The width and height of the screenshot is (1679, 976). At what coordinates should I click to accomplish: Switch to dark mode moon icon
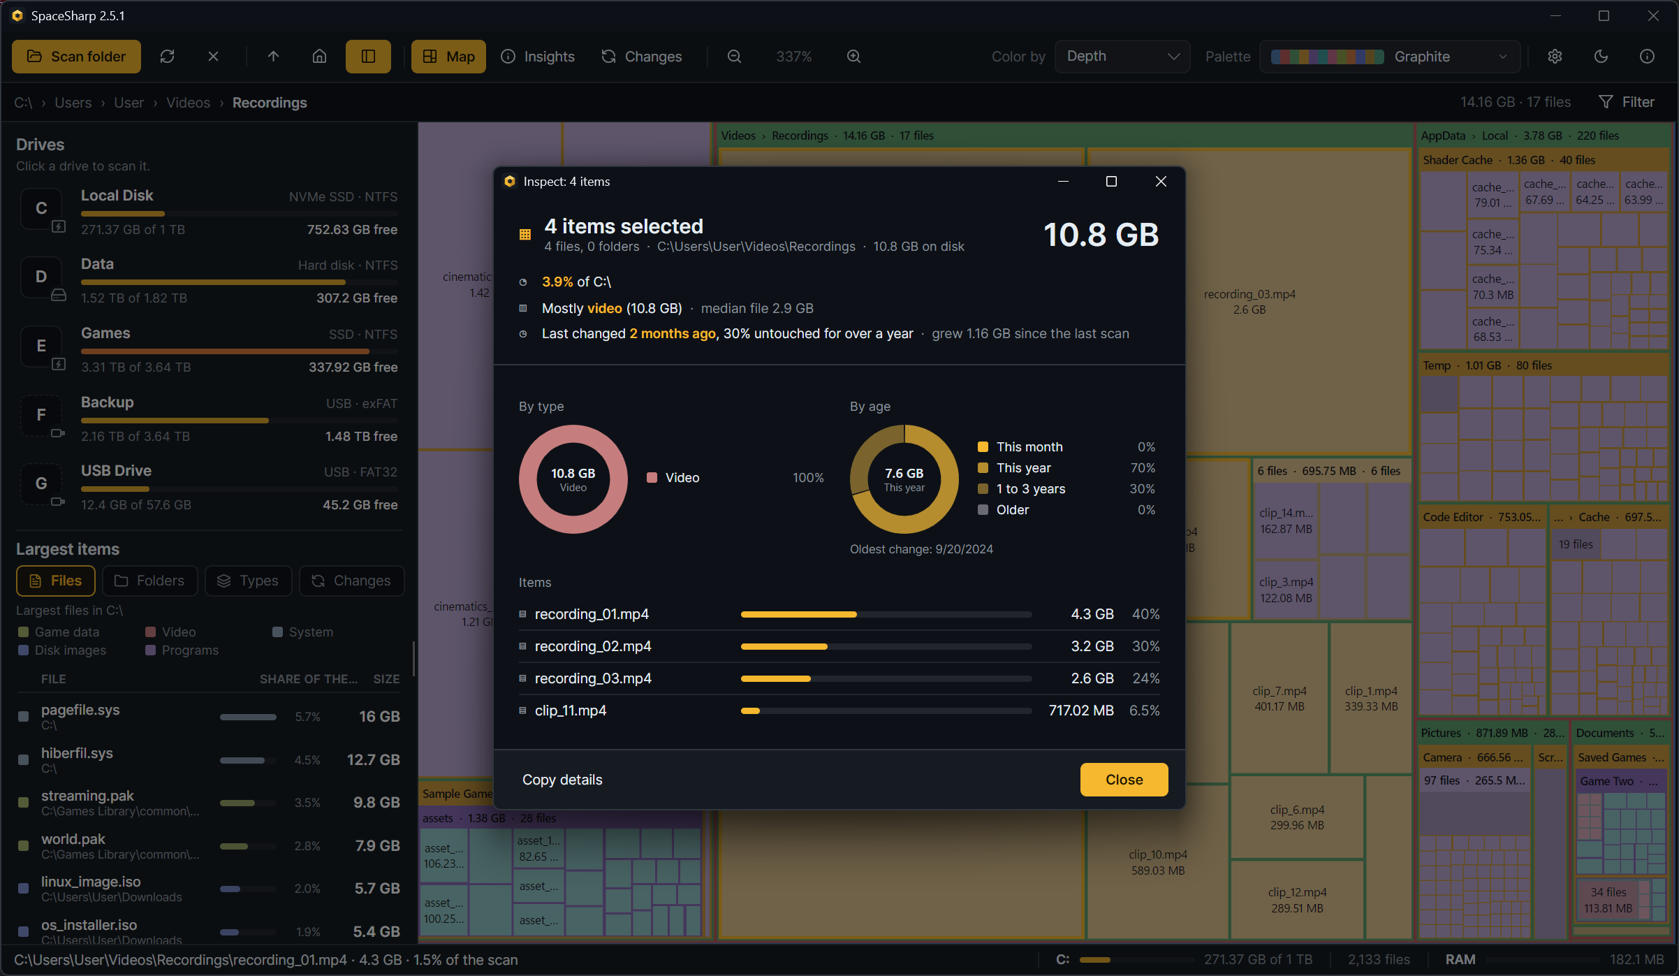[1601, 57]
